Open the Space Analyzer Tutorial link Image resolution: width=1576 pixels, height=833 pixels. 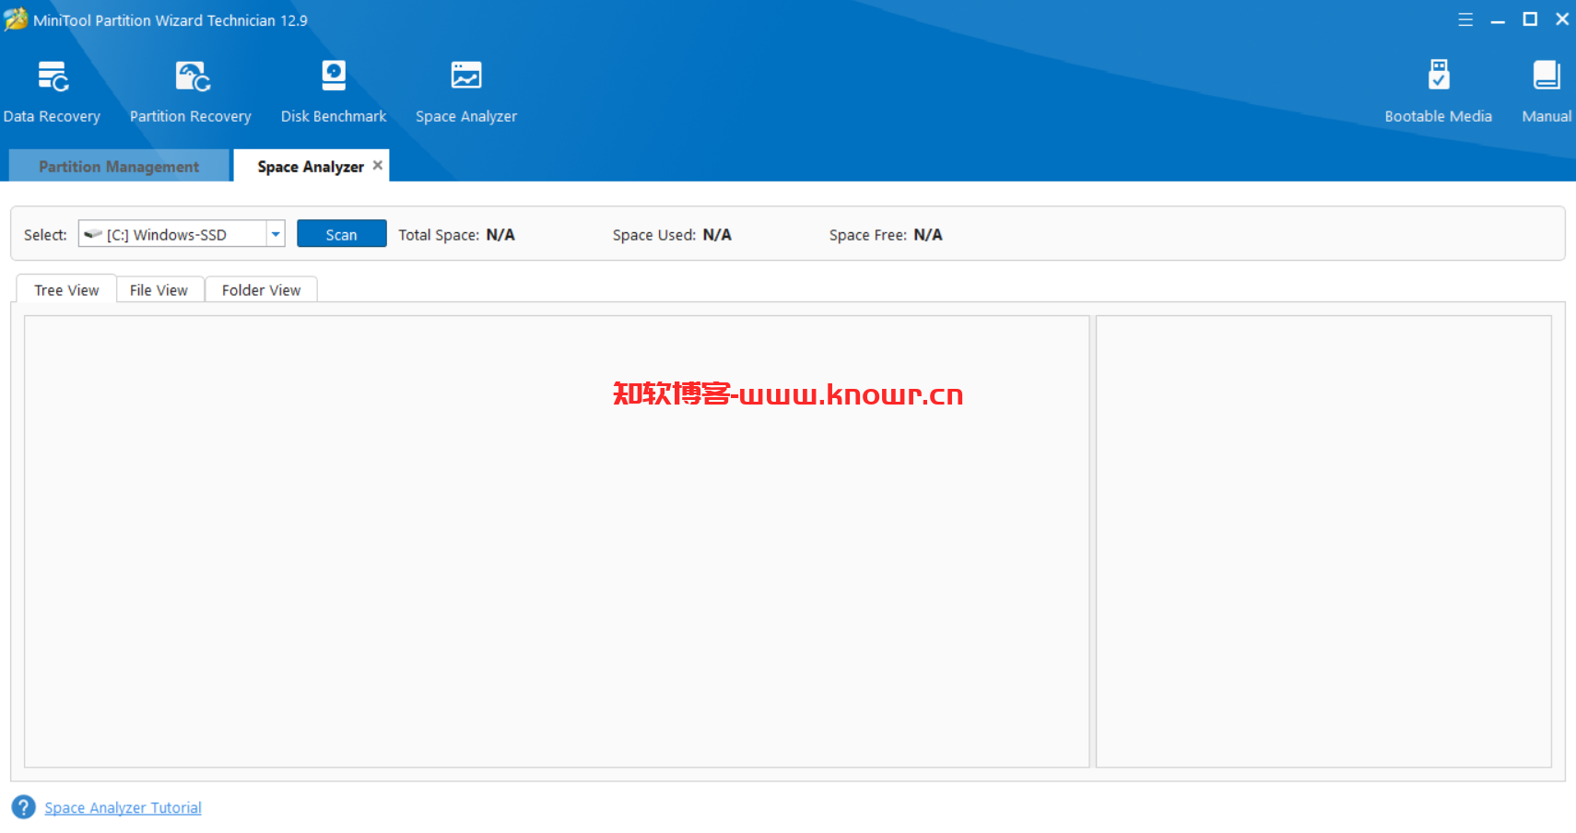(123, 807)
